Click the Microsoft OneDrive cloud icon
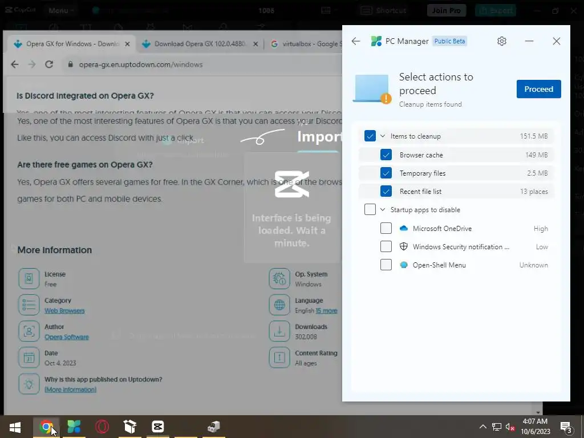Viewport: 584px width, 438px height. [403, 228]
